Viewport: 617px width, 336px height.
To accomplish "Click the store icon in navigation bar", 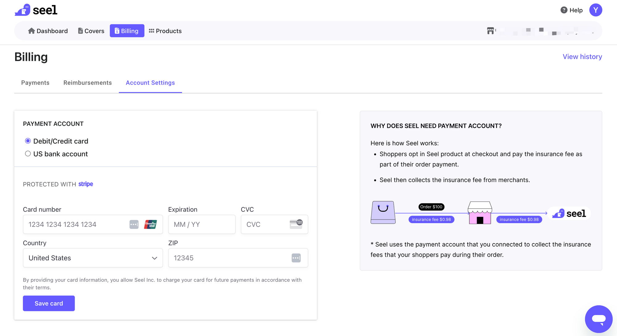I will pyautogui.click(x=490, y=31).
